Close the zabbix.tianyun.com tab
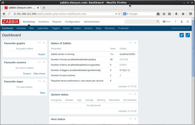Screen dimensions: 195x125 tap(38, 8)
